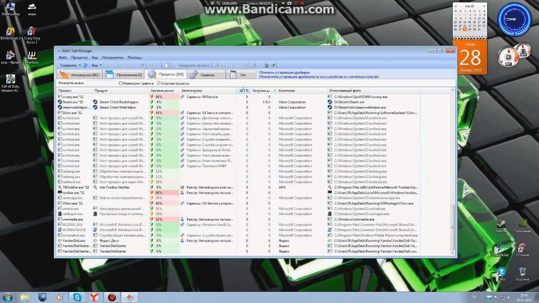Screen dimensions: 539x303
Task: Open the Процессы menu in menu bar
Action: coord(79,58)
